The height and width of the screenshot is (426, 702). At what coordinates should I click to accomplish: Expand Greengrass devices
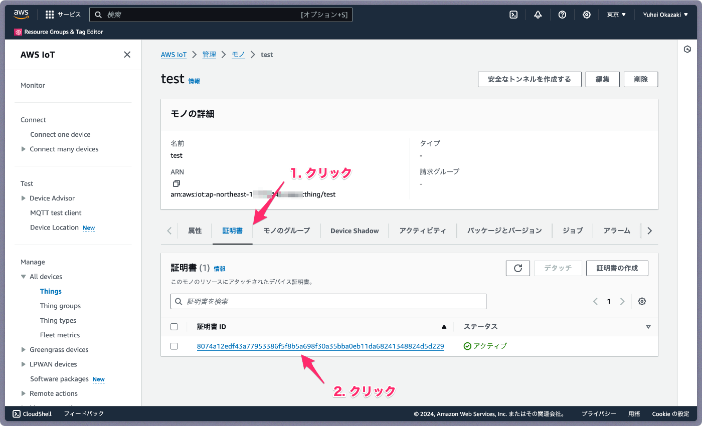pos(23,350)
